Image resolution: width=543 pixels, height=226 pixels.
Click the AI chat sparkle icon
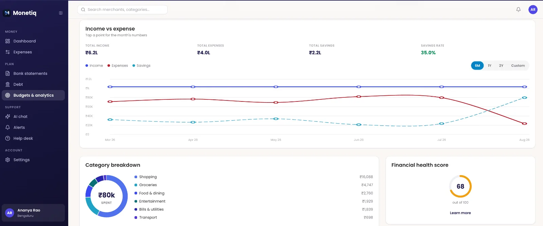7,116
